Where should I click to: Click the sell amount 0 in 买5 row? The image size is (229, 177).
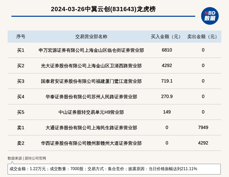203,112
